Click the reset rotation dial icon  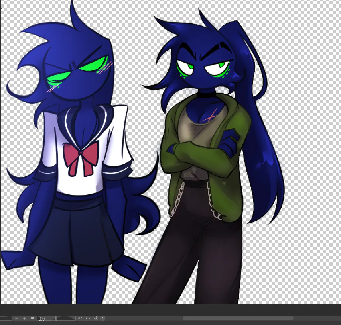(96, 318)
